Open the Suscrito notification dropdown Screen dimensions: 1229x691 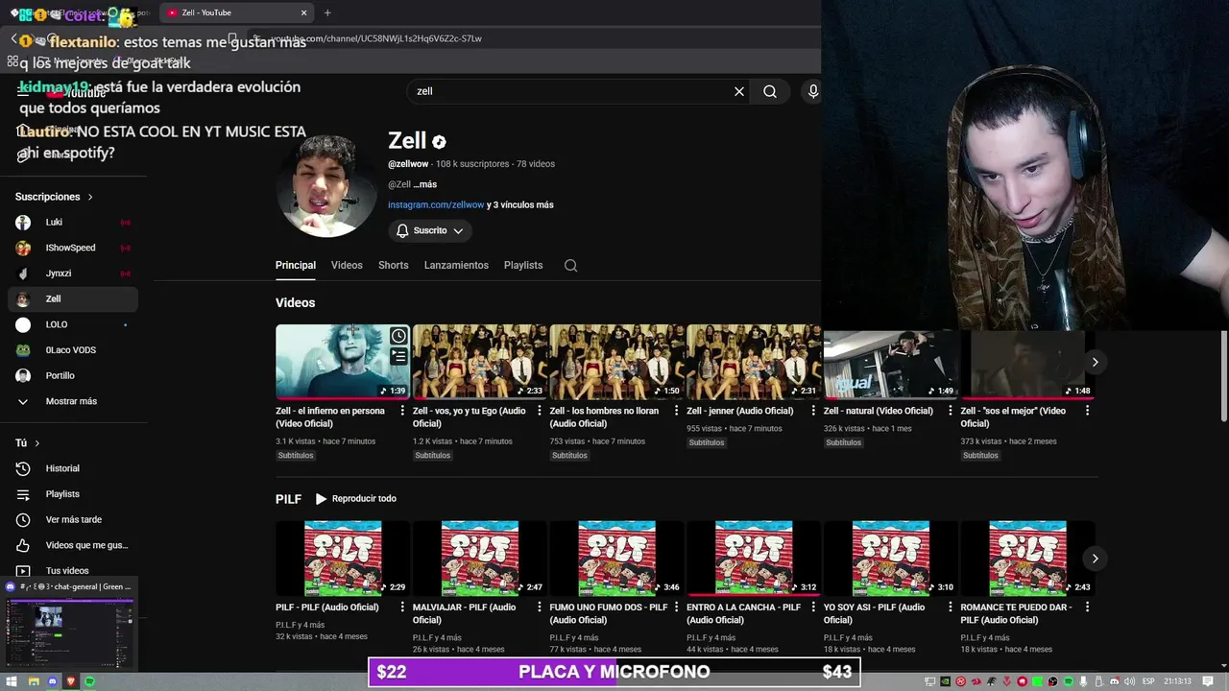point(430,230)
